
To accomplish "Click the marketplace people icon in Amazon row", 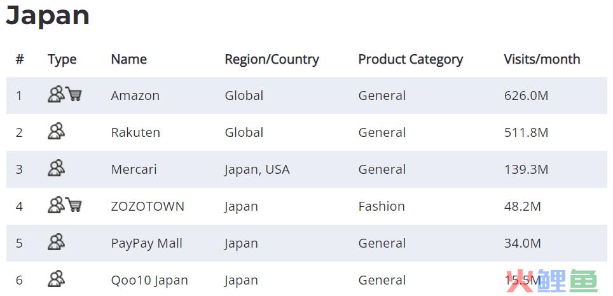I will (x=57, y=94).
